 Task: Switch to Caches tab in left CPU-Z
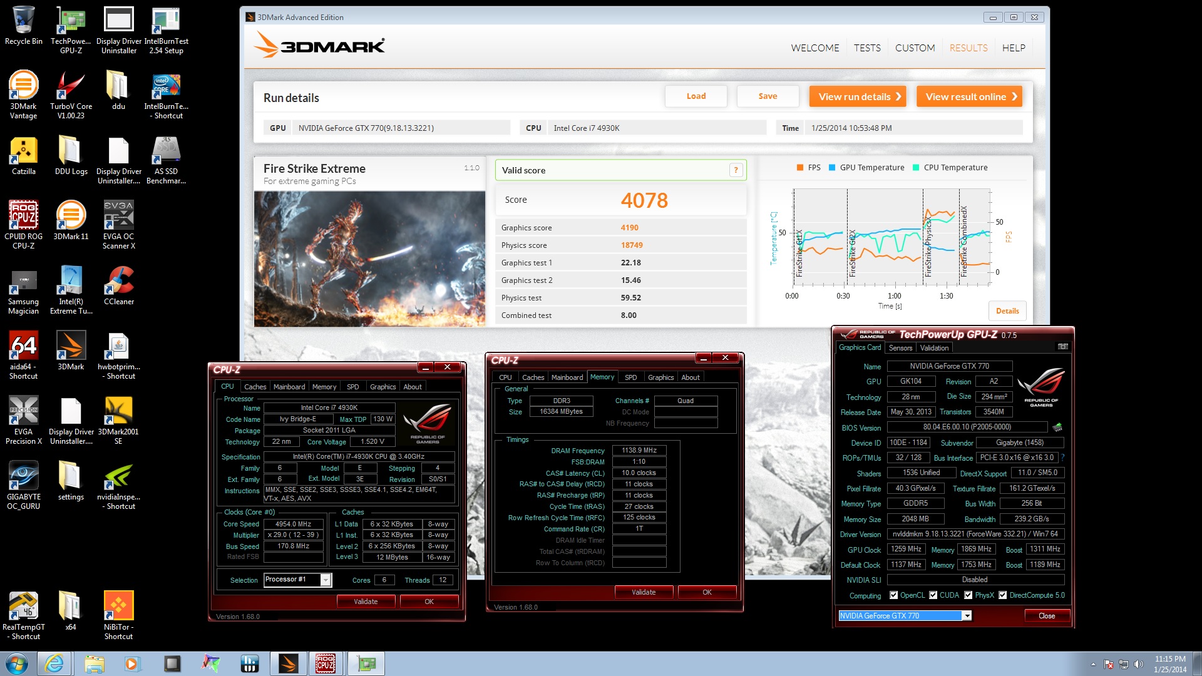[255, 387]
